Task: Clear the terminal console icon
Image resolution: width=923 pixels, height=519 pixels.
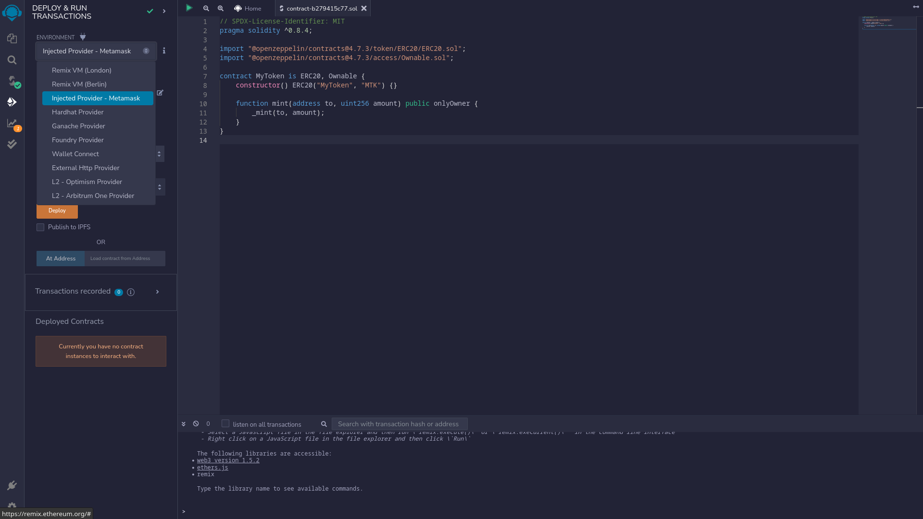Action: (196, 424)
